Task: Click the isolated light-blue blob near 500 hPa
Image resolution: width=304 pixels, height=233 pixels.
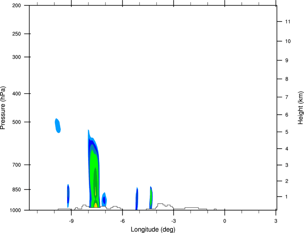Action: click(x=58, y=125)
